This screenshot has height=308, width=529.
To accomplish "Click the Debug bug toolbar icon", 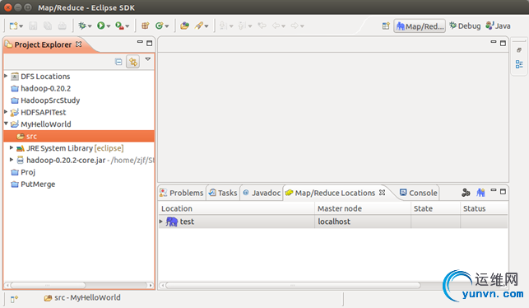I will click(x=82, y=26).
